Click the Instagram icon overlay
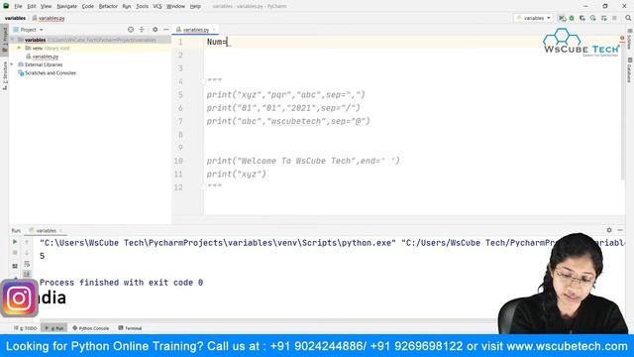Screen dimensions: 634x357 coord(20,298)
